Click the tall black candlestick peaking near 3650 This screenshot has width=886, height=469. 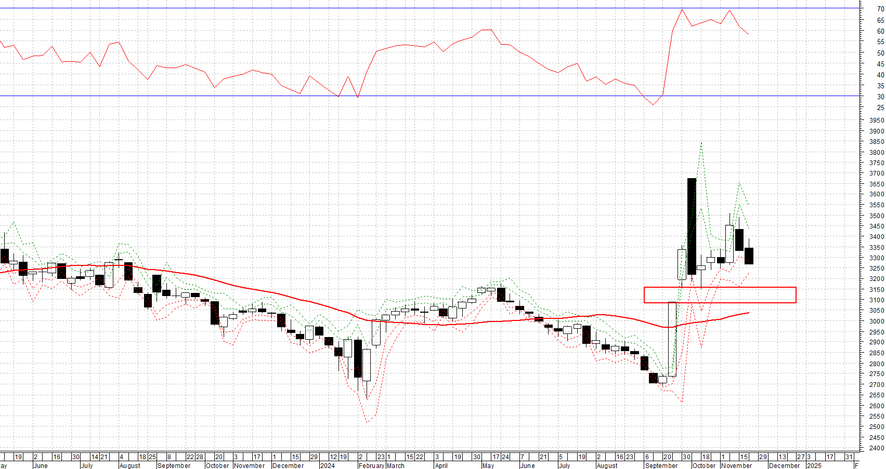[x=692, y=226]
